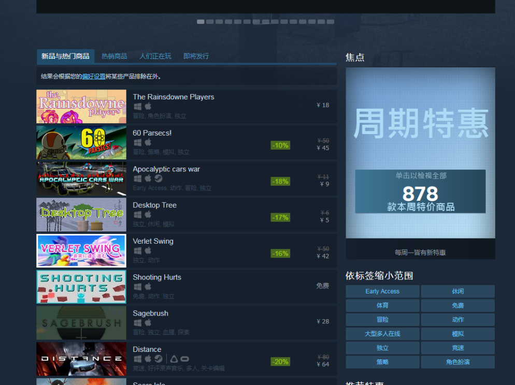This screenshot has height=385, width=515.
Task: Filter by the 体育 tag
Action: click(382, 305)
